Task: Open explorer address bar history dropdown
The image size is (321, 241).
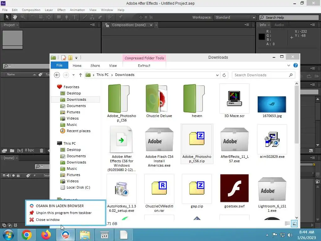Action: (217, 75)
